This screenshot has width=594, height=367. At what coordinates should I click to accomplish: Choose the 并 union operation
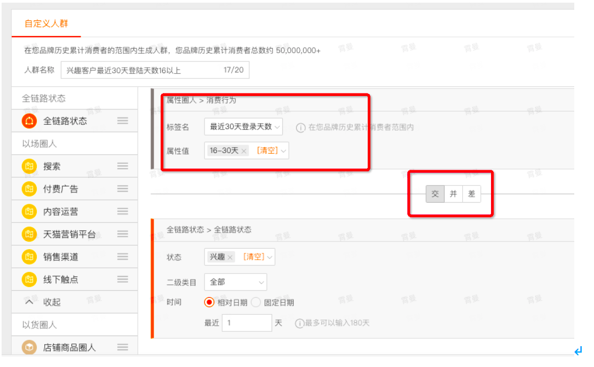point(453,194)
